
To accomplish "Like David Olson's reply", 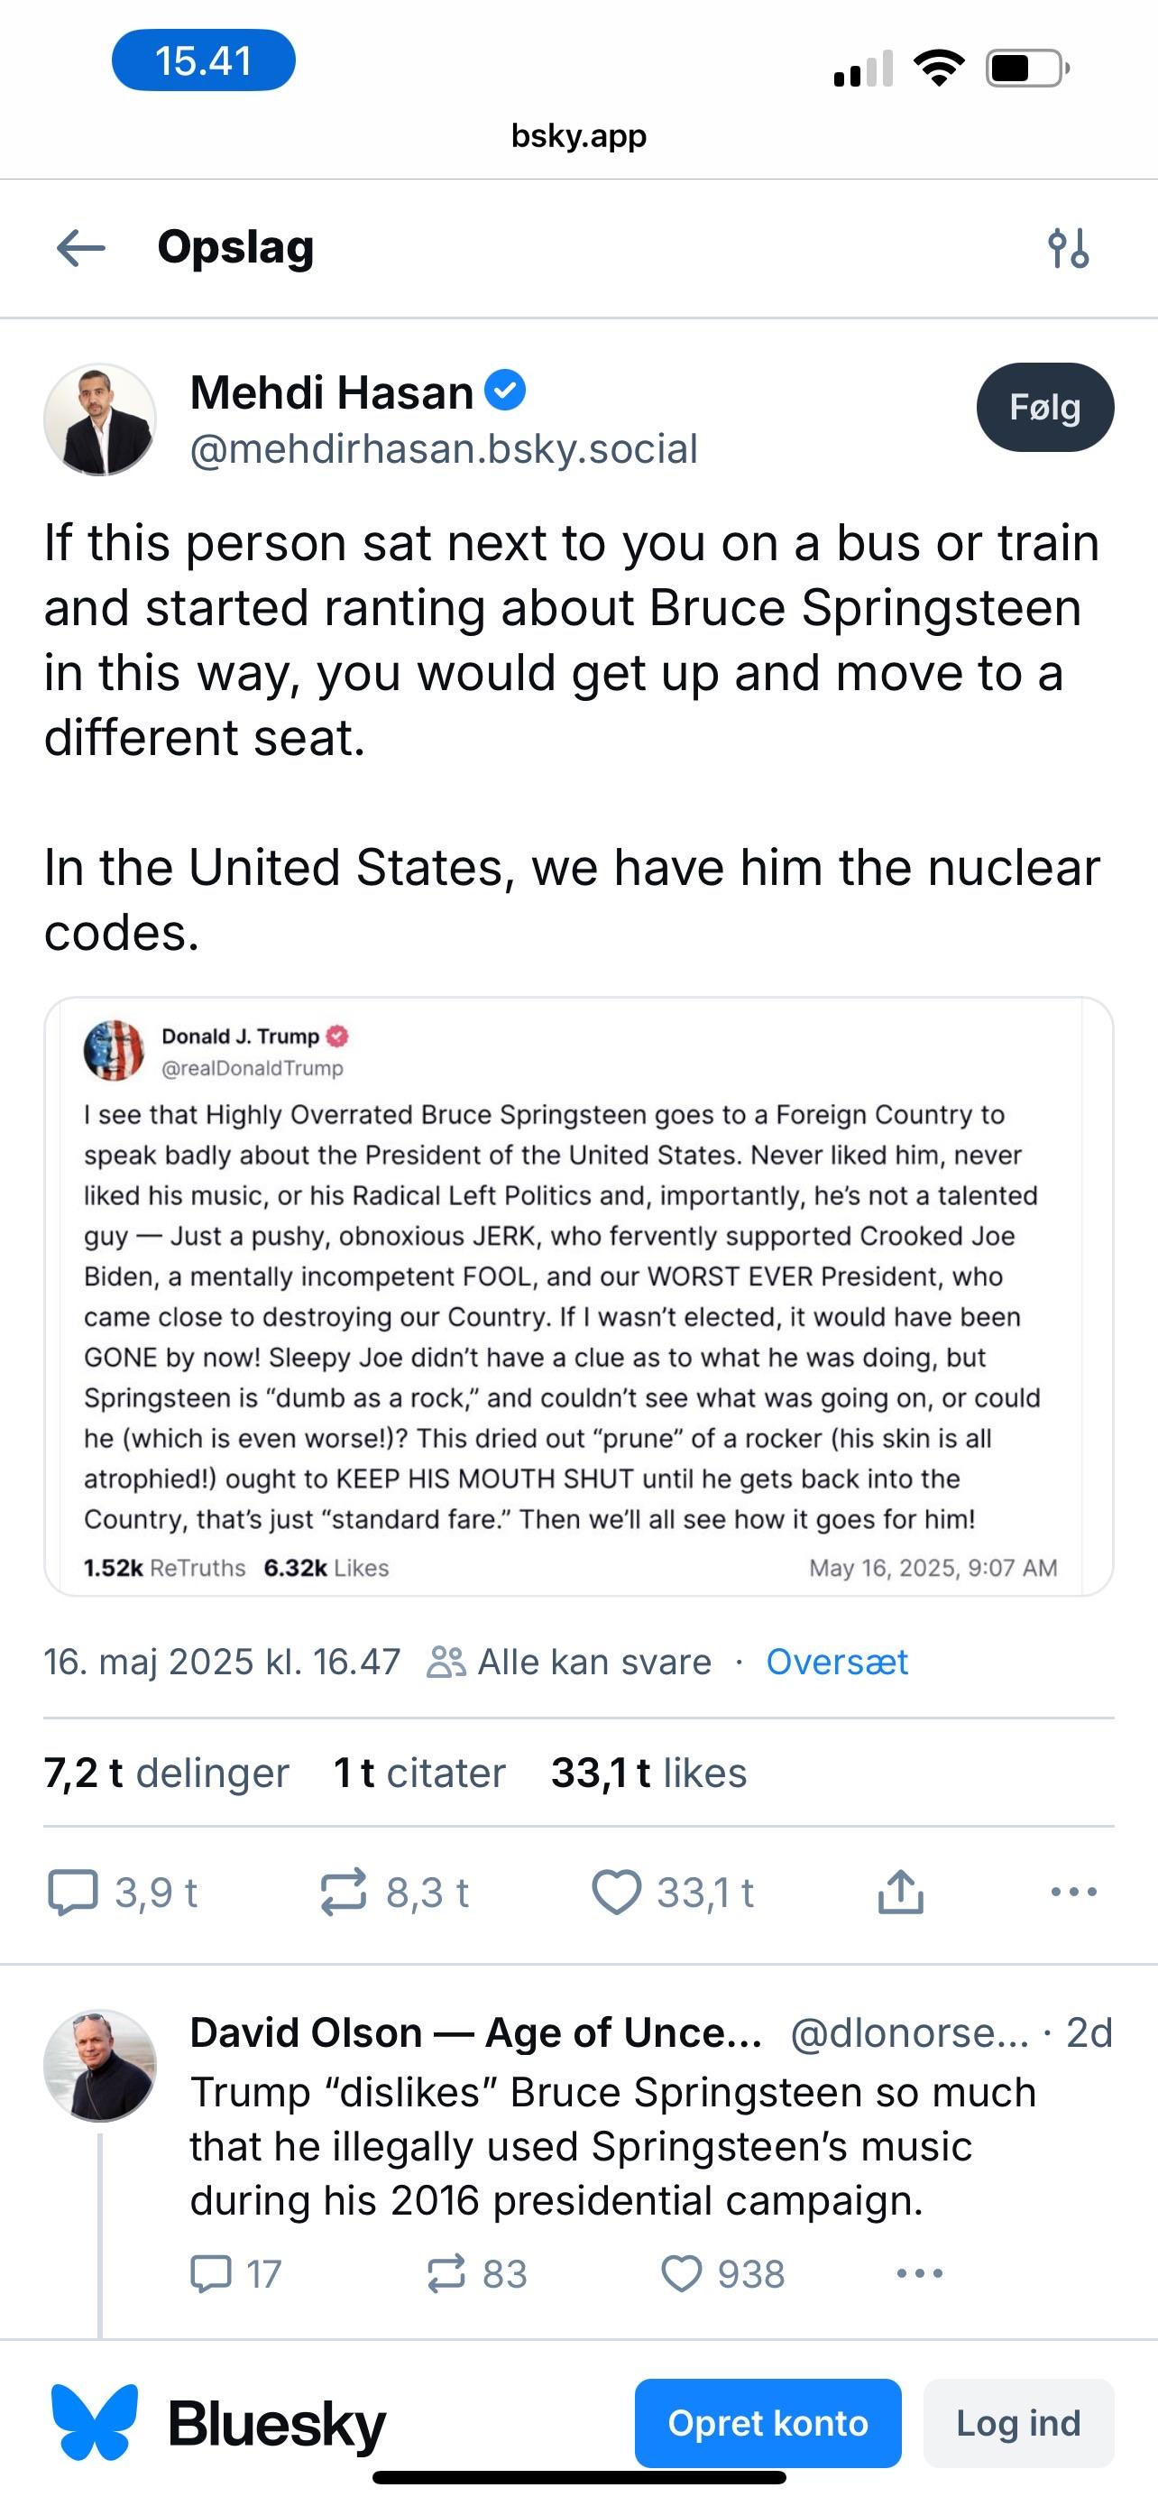I will coord(682,2273).
